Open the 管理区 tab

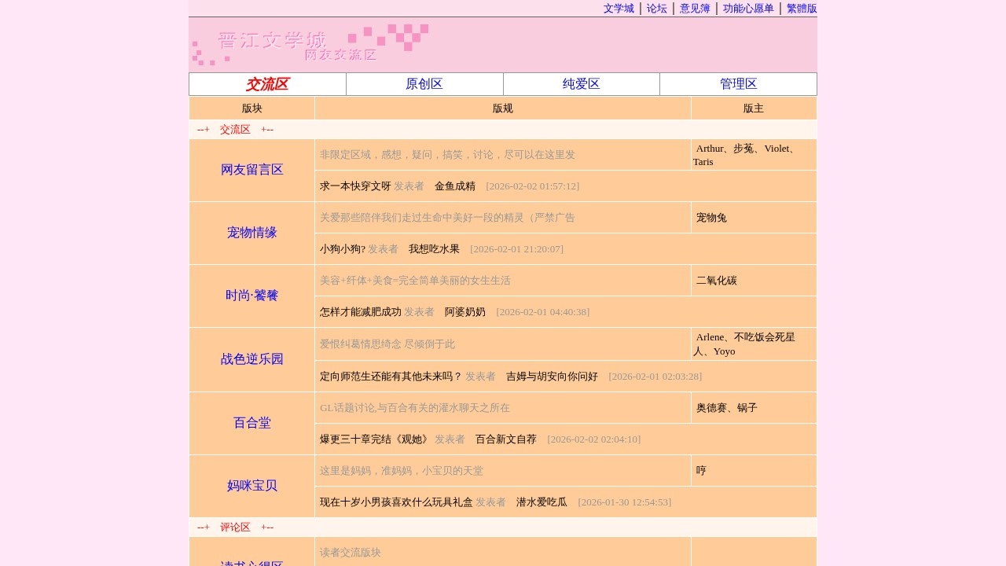pos(738,83)
